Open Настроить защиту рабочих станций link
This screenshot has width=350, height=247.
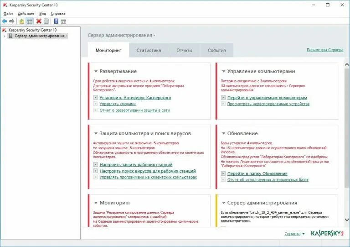point(136,165)
